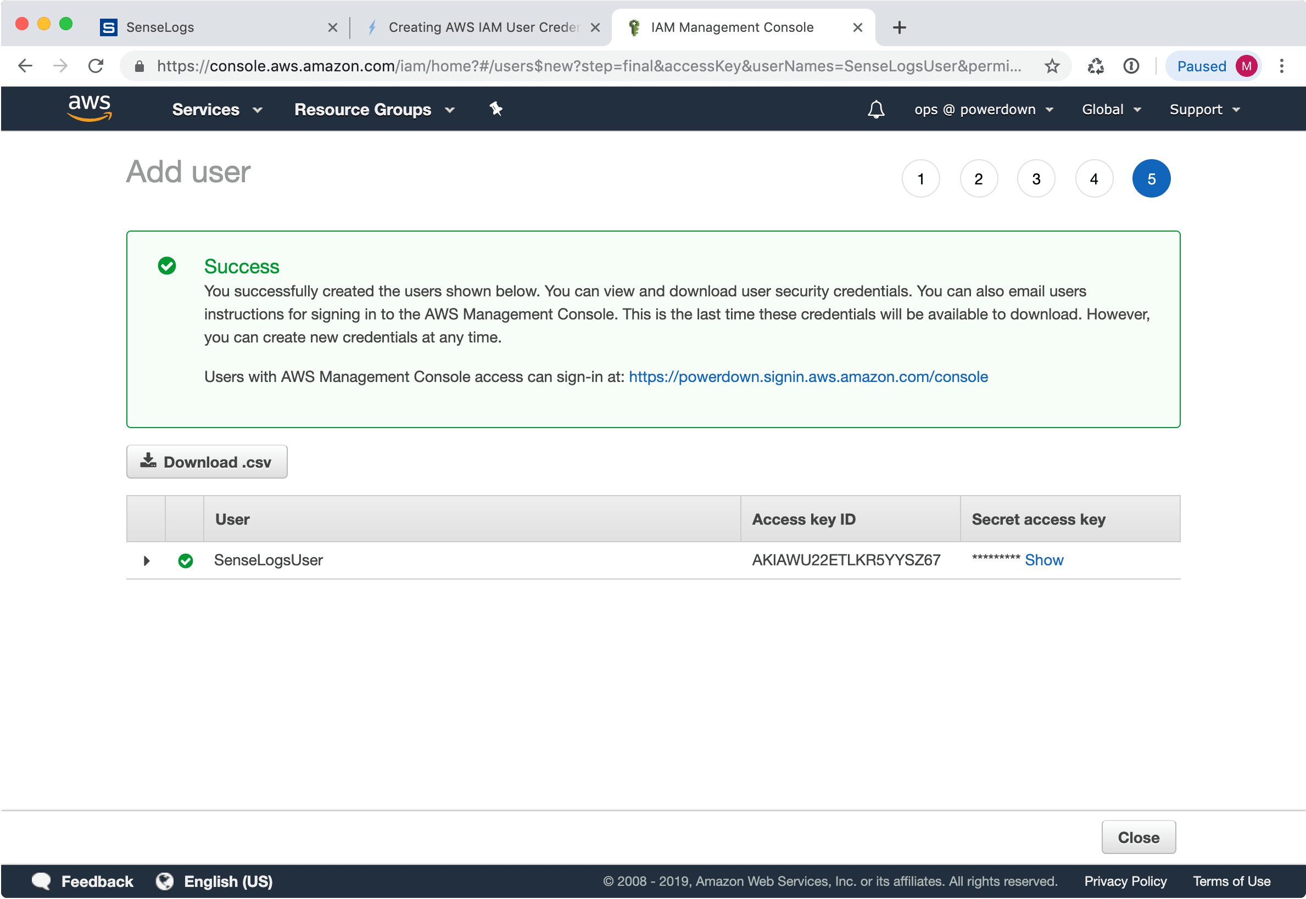Open the ops @ powerdown account menu
The width and height of the screenshot is (1306, 899).
point(984,109)
